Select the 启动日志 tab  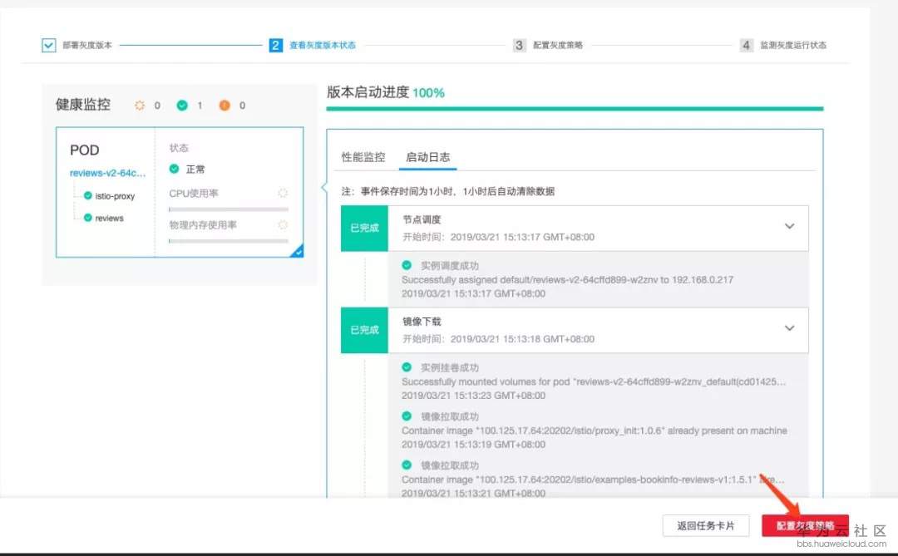[427, 157]
